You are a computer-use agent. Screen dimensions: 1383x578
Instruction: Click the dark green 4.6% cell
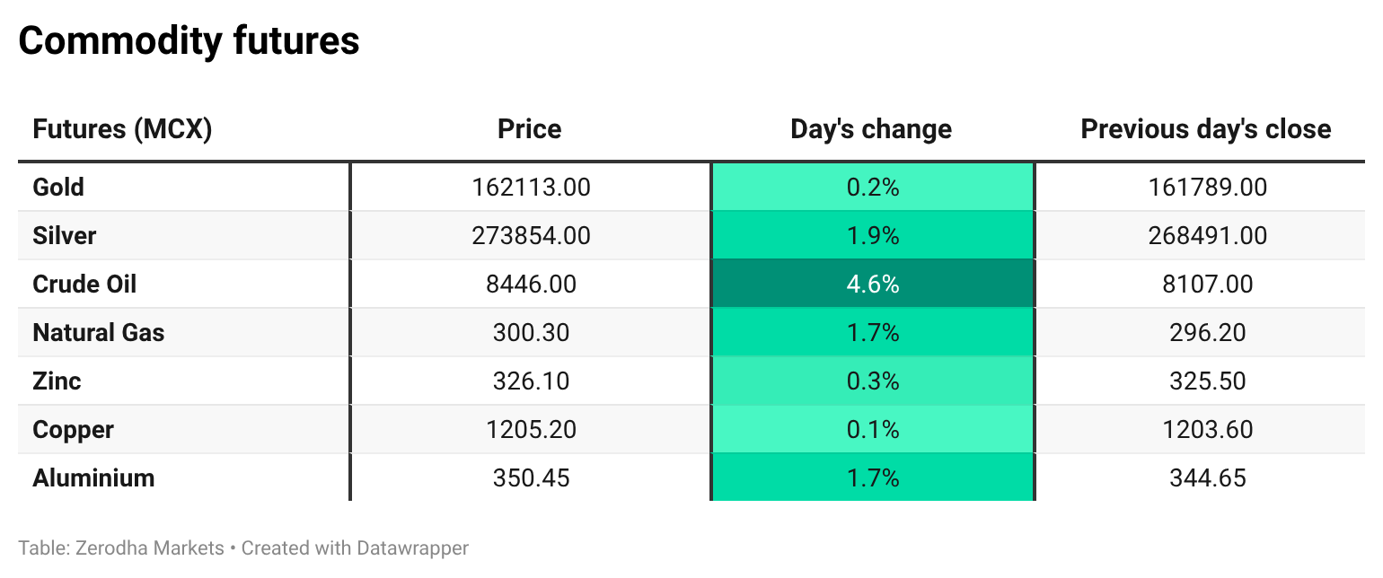pyautogui.click(x=872, y=285)
